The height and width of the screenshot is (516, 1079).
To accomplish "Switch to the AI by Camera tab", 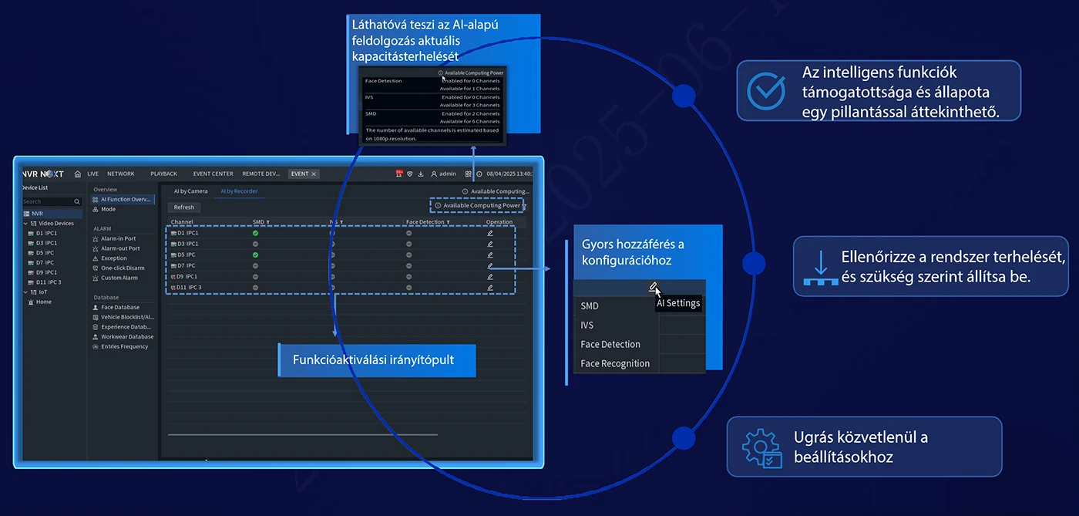I will pos(190,191).
